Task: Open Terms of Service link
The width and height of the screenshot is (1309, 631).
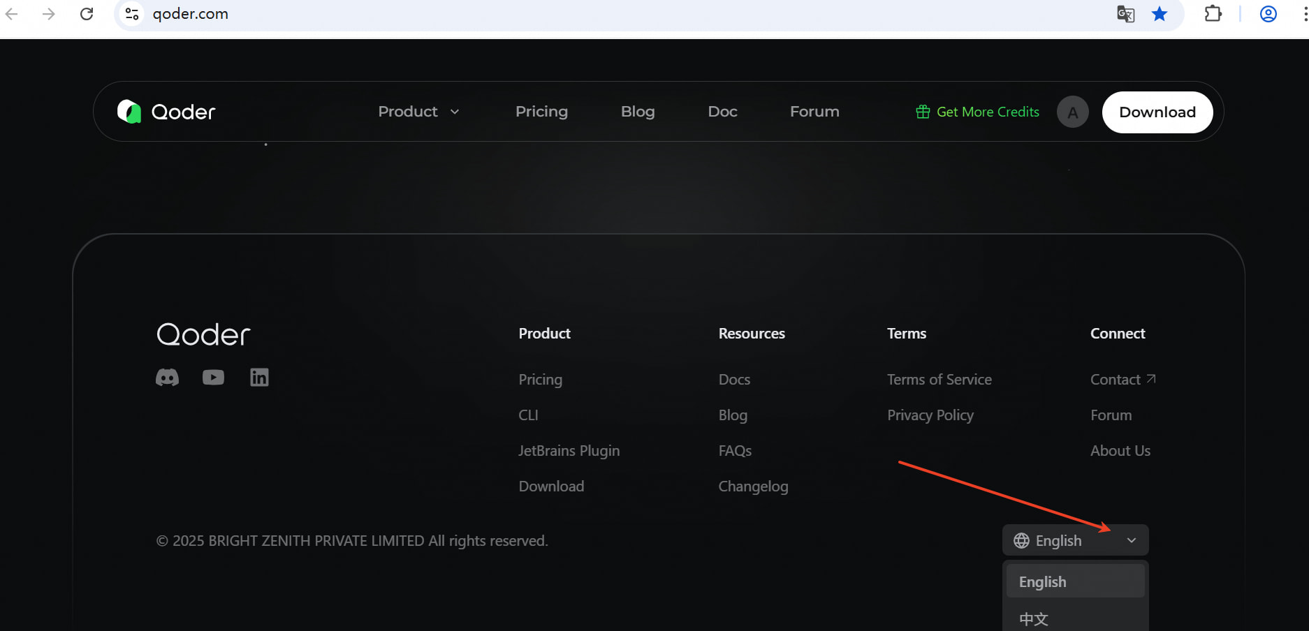Action: 939,380
